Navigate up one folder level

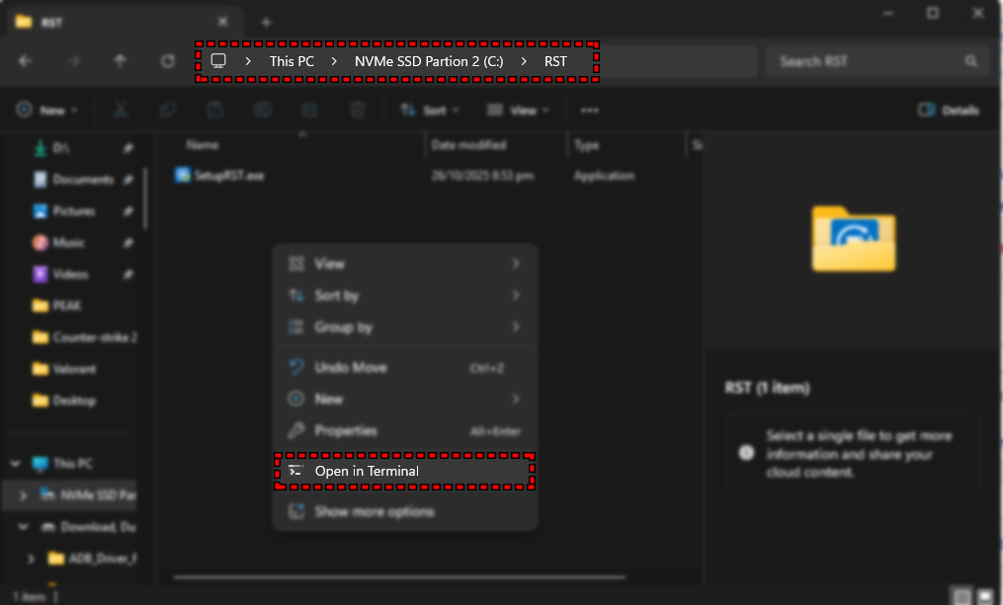point(120,60)
